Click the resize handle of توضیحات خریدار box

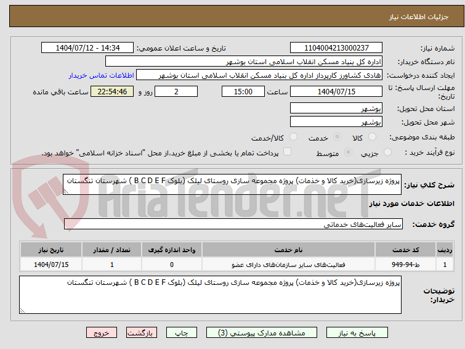[x=22, y=311]
